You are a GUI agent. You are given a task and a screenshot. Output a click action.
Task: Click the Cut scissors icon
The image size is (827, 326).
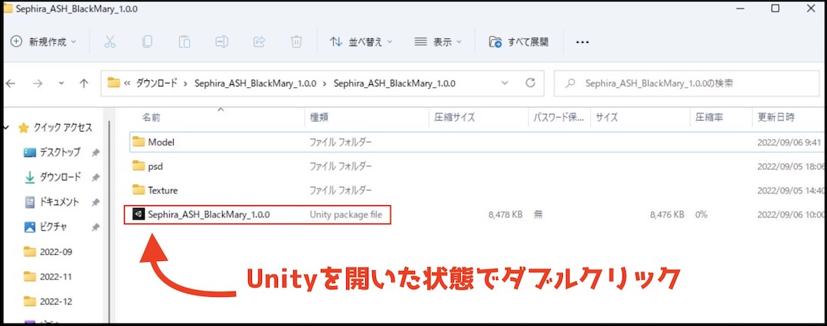tap(110, 41)
